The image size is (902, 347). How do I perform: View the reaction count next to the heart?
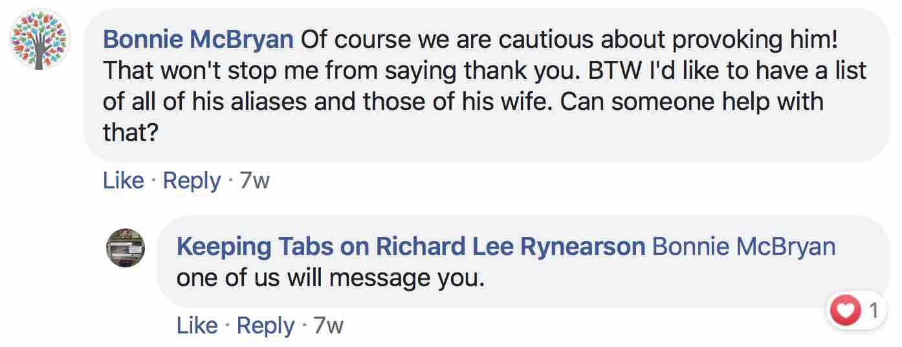tap(874, 311)
